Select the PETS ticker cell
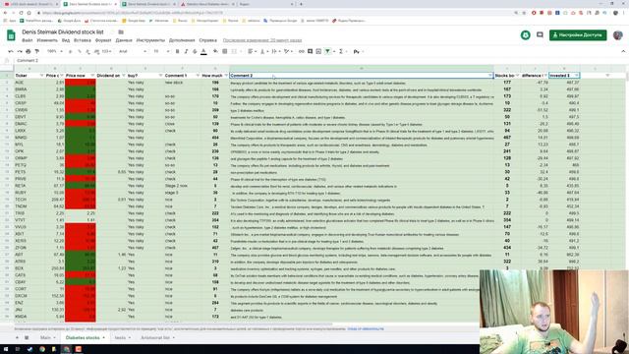 click(29, 172)
